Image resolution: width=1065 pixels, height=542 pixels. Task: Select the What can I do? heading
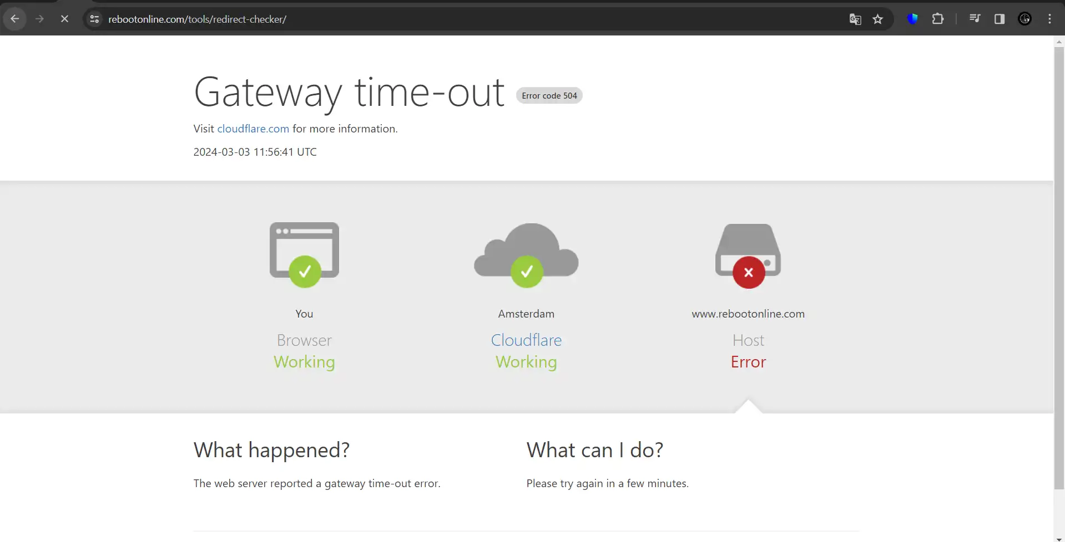594,450
